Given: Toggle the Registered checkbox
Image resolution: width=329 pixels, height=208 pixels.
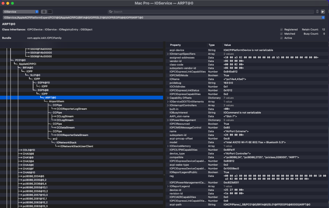Looking at the screenshot, I should [x=281, y=29].
